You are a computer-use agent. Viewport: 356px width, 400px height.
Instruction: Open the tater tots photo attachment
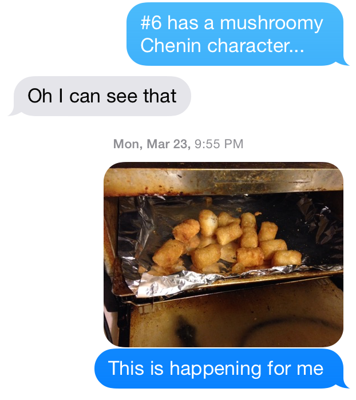223,254
